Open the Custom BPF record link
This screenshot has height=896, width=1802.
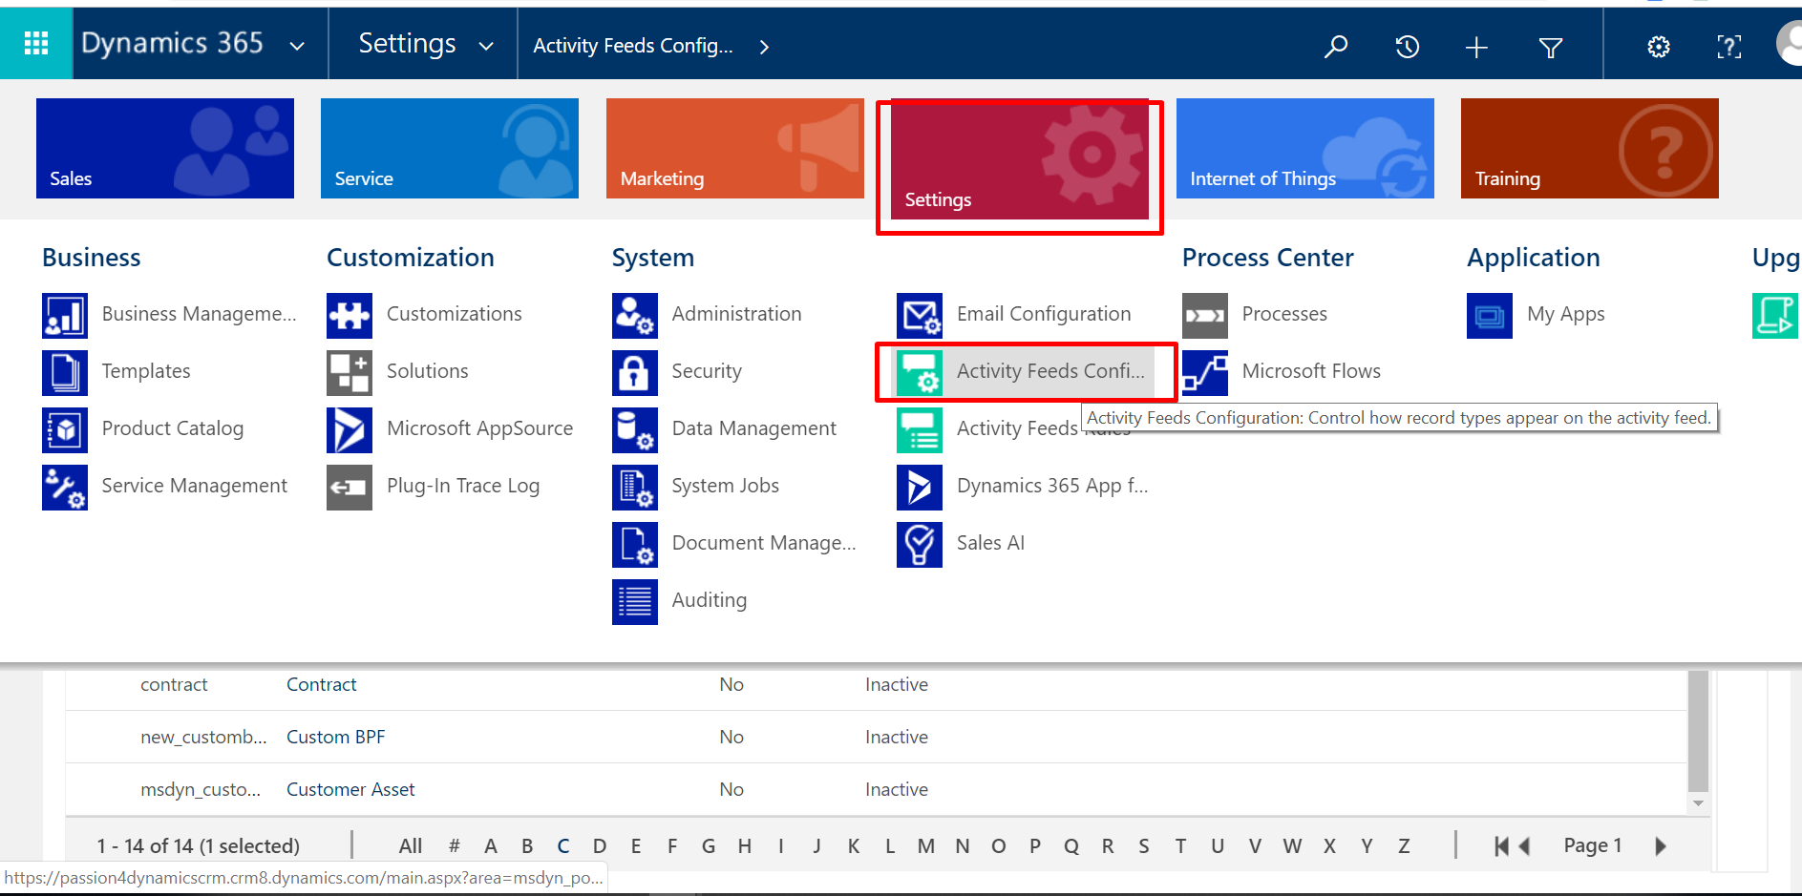335,737
